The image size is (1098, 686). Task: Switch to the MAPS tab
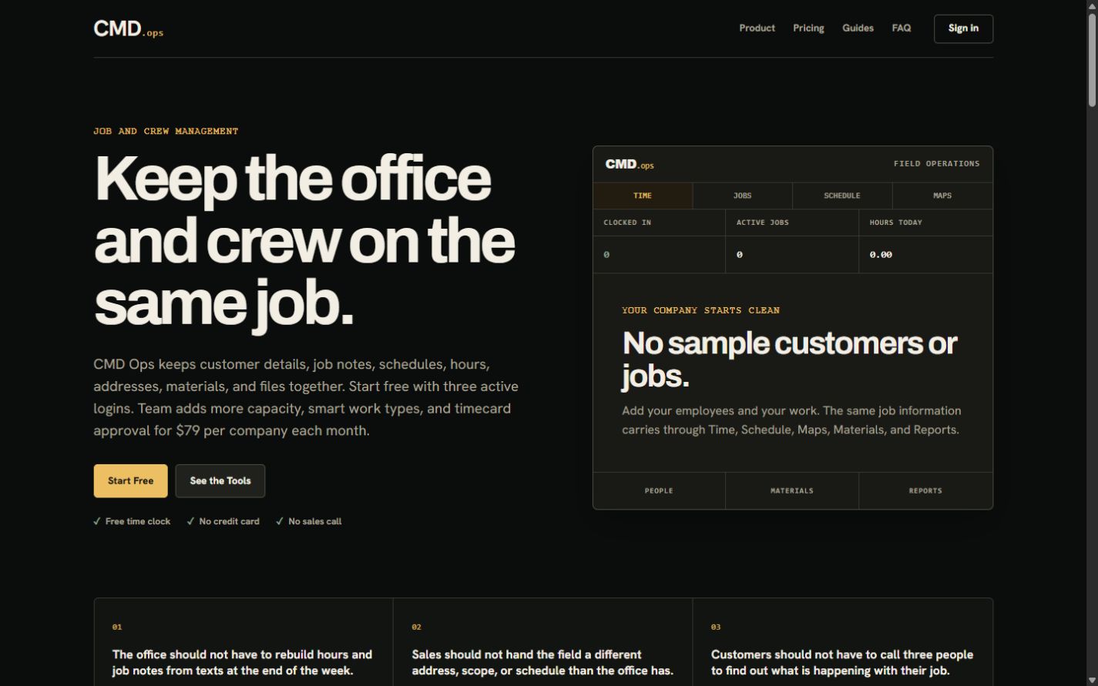(942, 196)
